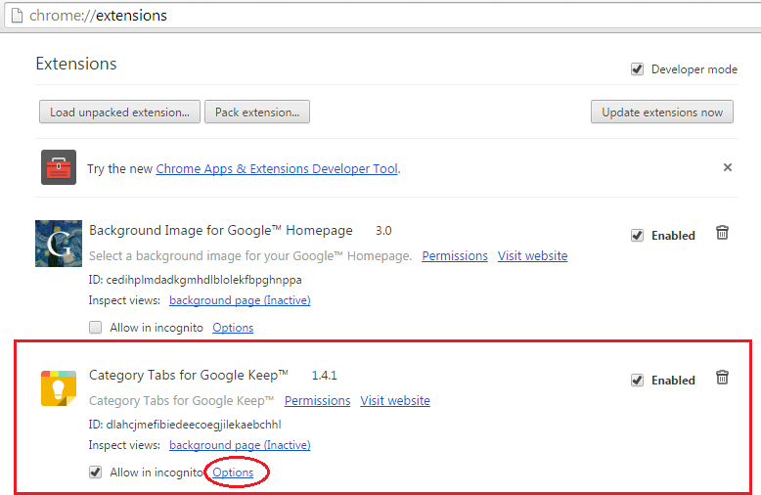
Task: Open Chrome Apps & Extensions Developer Tool link
Action: click(x=277, y=168)
